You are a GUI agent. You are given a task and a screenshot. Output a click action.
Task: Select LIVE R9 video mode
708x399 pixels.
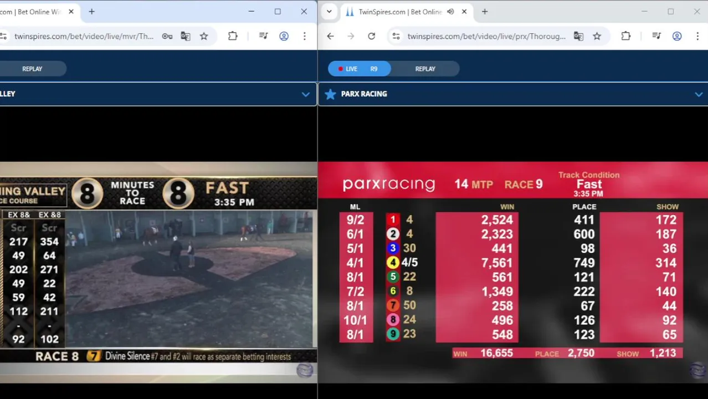point(360,69)
